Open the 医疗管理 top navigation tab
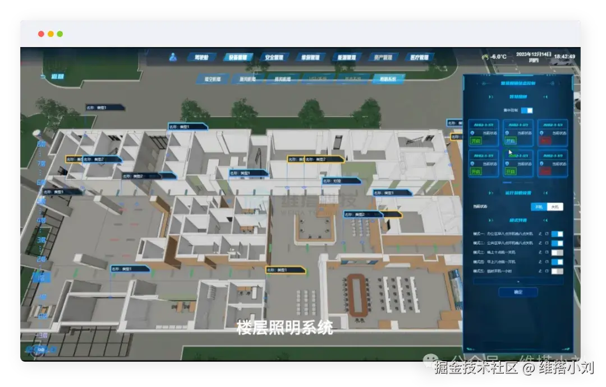 pyautogui.click(x=419, y=58)
